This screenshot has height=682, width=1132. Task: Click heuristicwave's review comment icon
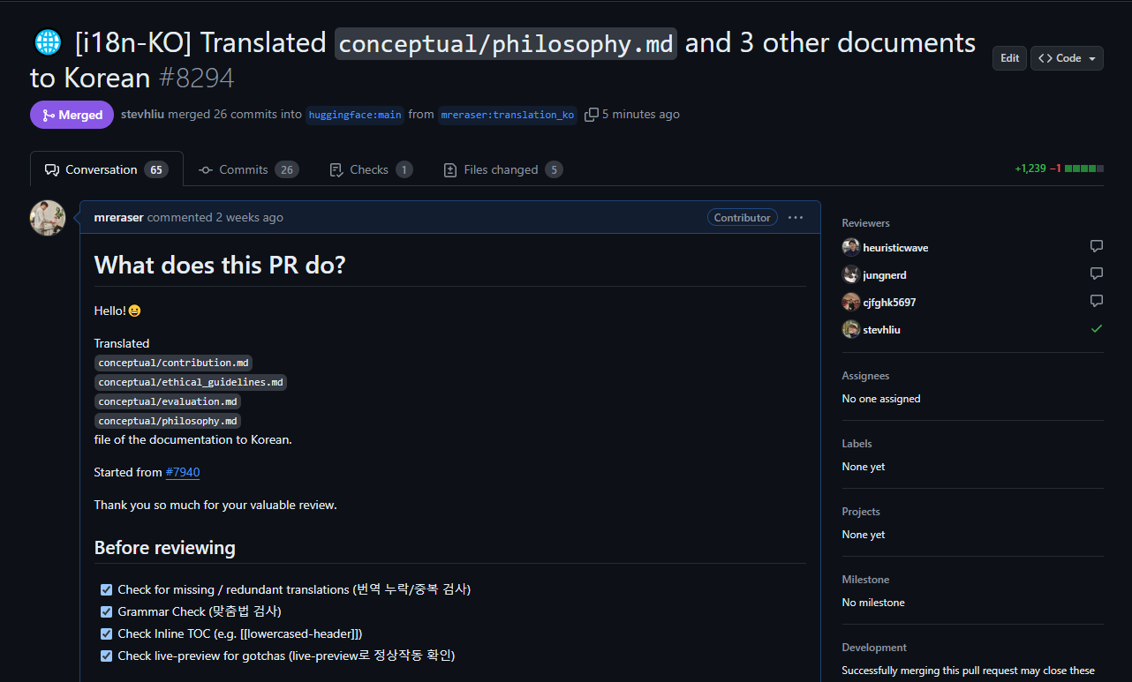pos(1096,247)
